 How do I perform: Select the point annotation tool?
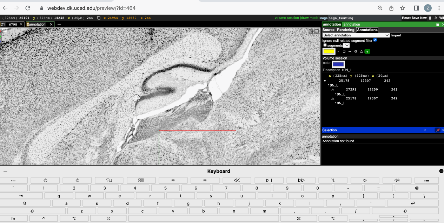point(338,51)
